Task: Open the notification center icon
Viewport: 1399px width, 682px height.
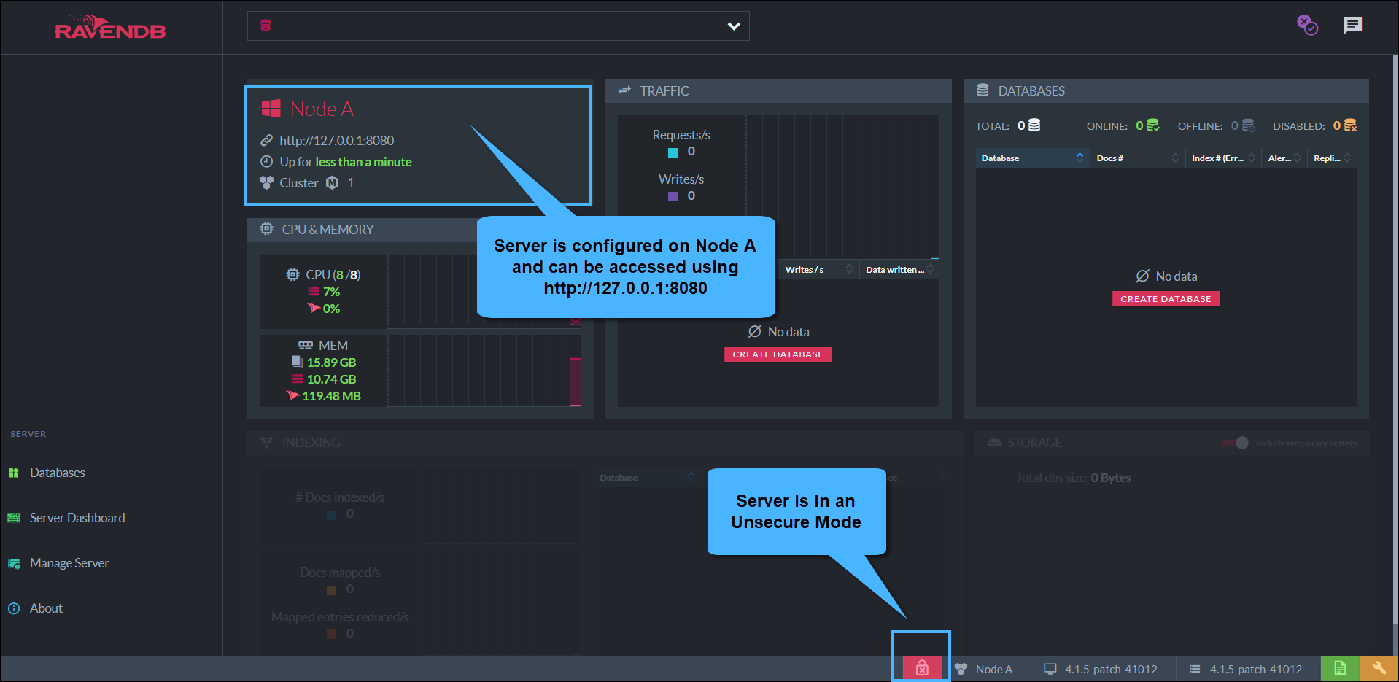Action: [1307, 26]
